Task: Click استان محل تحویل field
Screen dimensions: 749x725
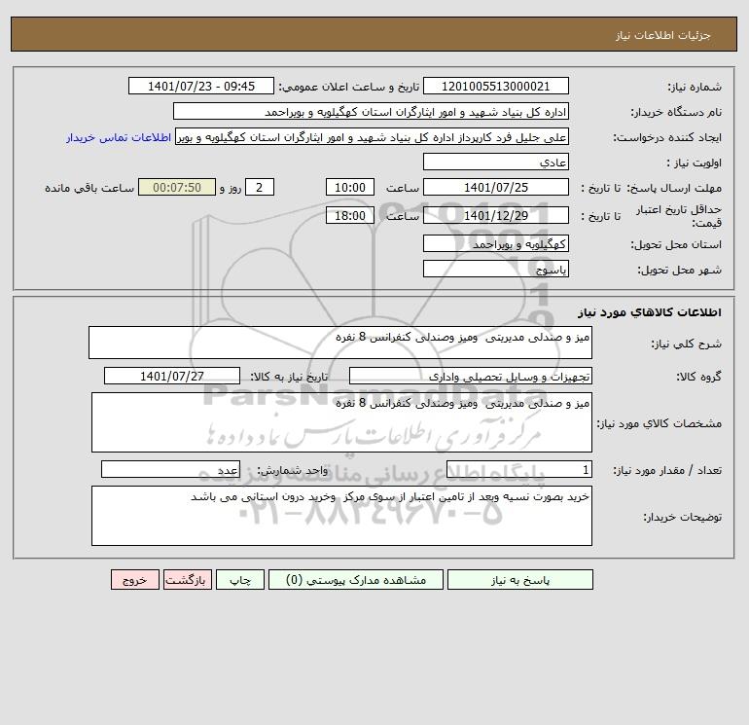Action: 496,244
